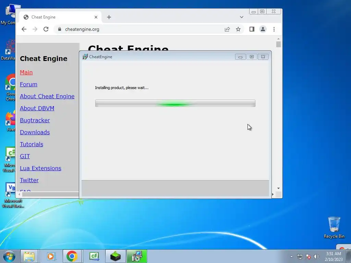Viewport: 351px width, 263px height.
Task: Open Chrome three-dot menu
Action: point(274,29)
